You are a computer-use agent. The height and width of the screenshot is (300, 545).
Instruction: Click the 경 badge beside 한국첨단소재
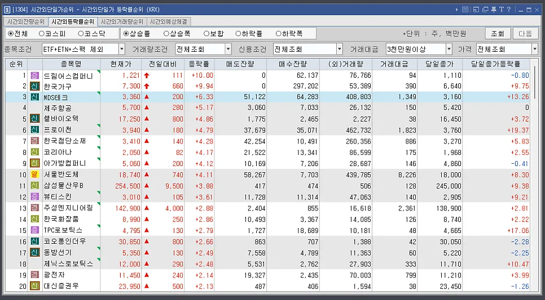click(x=34, y=141)
